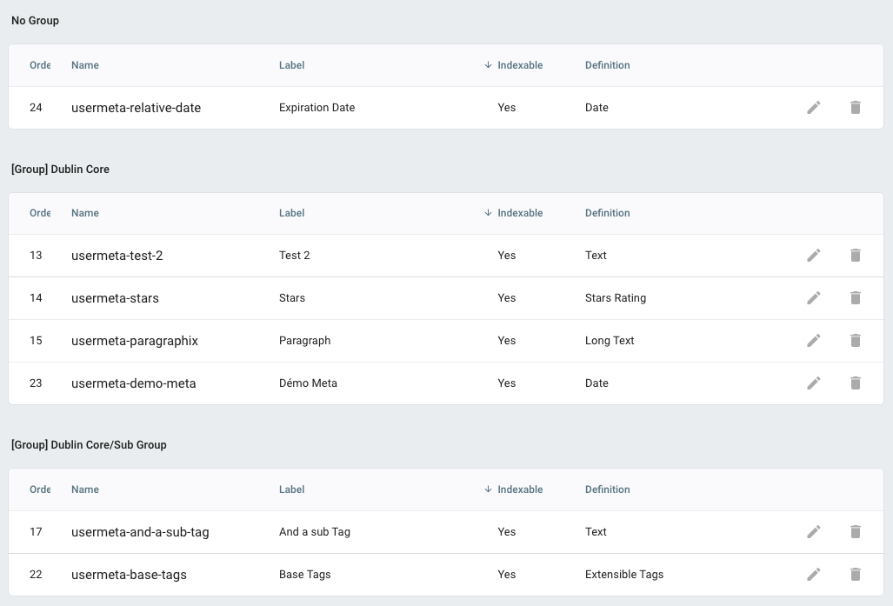Screen dimensions: 893x606
Task: Sort No Group table by Label header
Action: [291, 65]
